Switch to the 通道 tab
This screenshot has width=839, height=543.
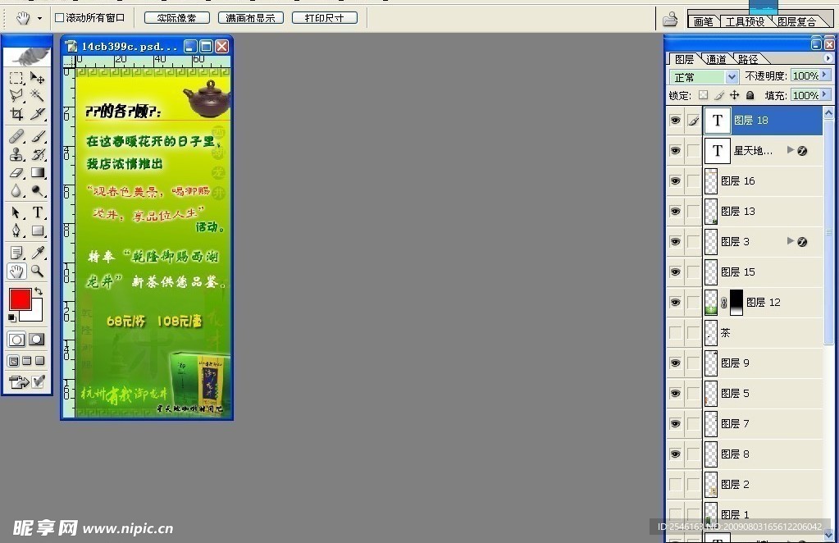716,59
